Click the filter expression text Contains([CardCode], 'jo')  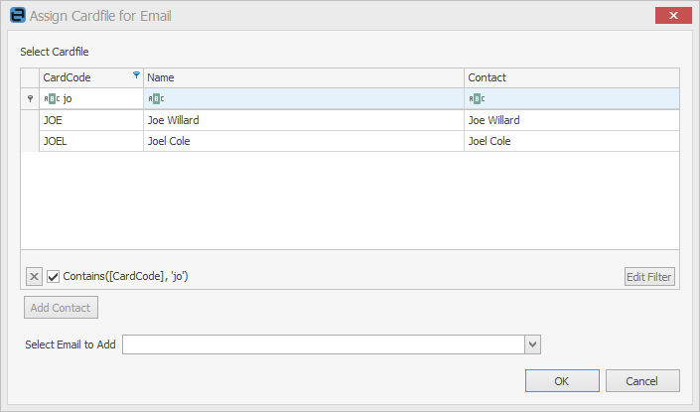pos(125,276)
